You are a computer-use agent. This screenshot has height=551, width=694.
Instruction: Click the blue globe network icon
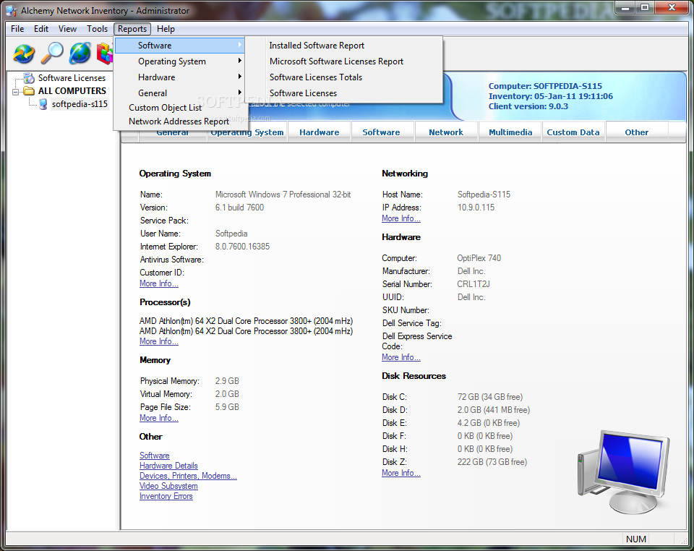80,53
